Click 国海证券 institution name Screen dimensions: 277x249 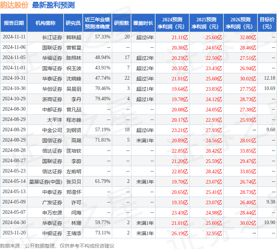(x=52, y=68)
